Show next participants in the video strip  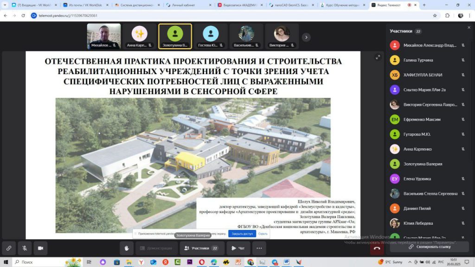click(x=306, y=37)
